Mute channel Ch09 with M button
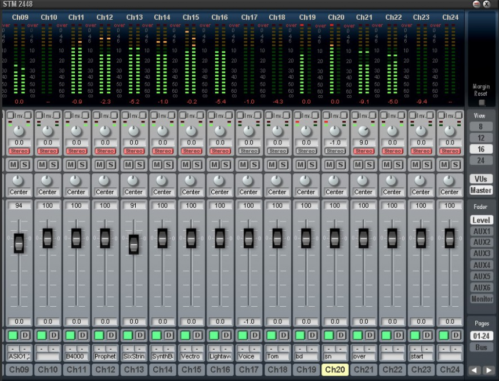499x381 pixels. [x=14, y=165]
